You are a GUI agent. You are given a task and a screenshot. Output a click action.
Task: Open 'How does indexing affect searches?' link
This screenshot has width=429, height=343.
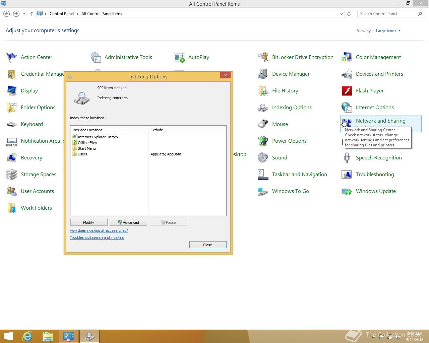pyautogui.click(x=99, y=230)
